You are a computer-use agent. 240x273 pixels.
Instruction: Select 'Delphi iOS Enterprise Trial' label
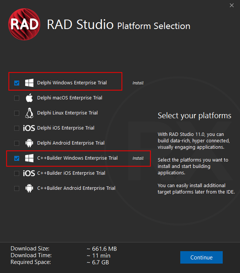[x=66, y=128]
